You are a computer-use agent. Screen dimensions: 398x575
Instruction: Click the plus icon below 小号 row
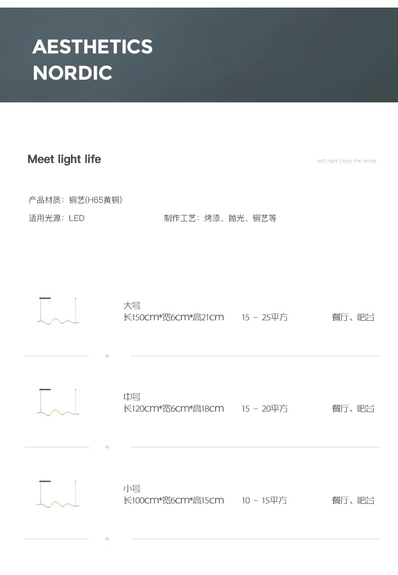(x=107, y=539)
